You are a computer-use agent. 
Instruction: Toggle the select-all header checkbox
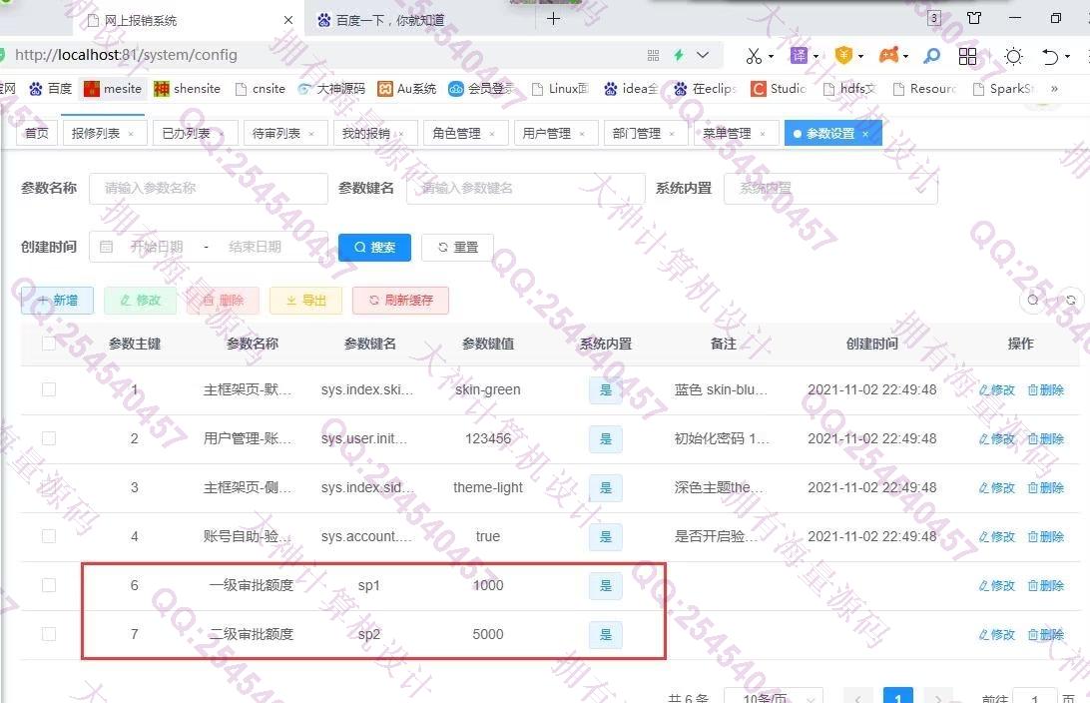tap(49, 344)
